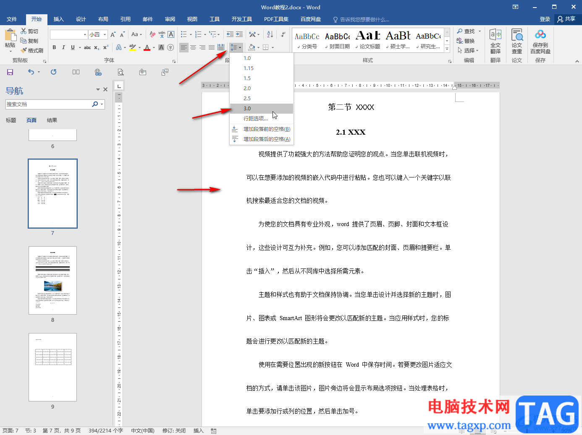Viewport: 582px width, 435px height.
Task: Click the Tell me (告诉我您想要做什么) box
Action: (x=361, y=20)
